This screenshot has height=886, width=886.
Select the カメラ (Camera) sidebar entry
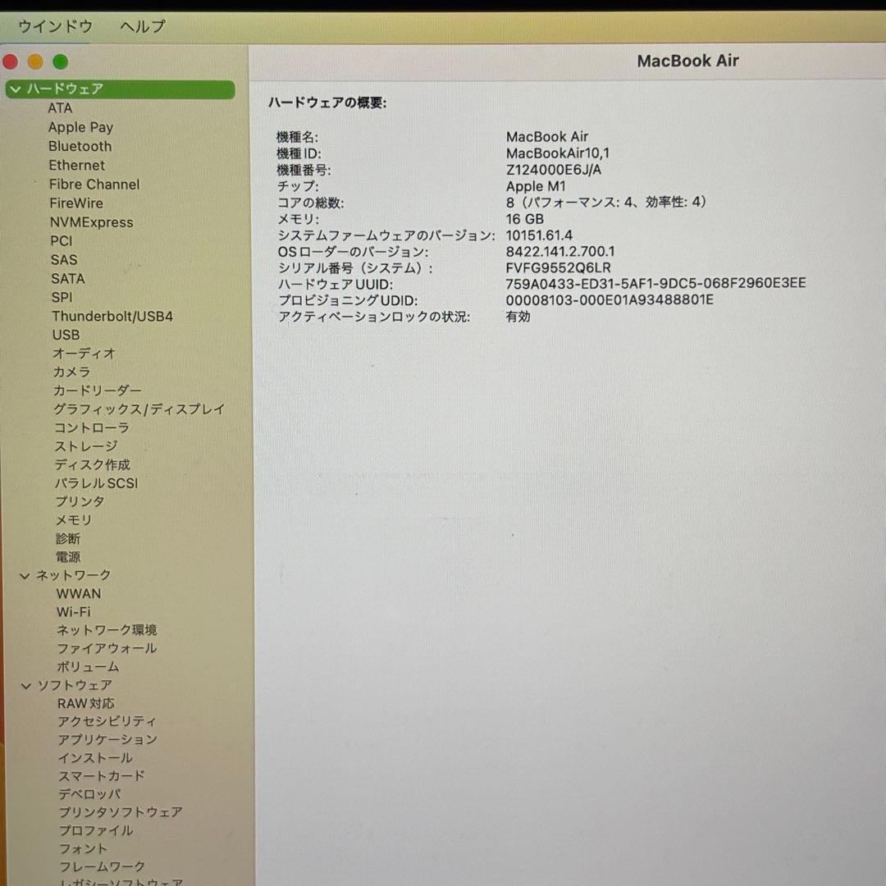coord(71,372)
